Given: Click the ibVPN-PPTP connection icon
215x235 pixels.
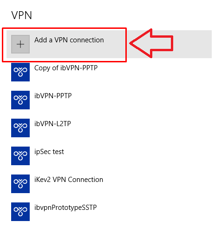Looking at the screenshot, I should point(20,100).
